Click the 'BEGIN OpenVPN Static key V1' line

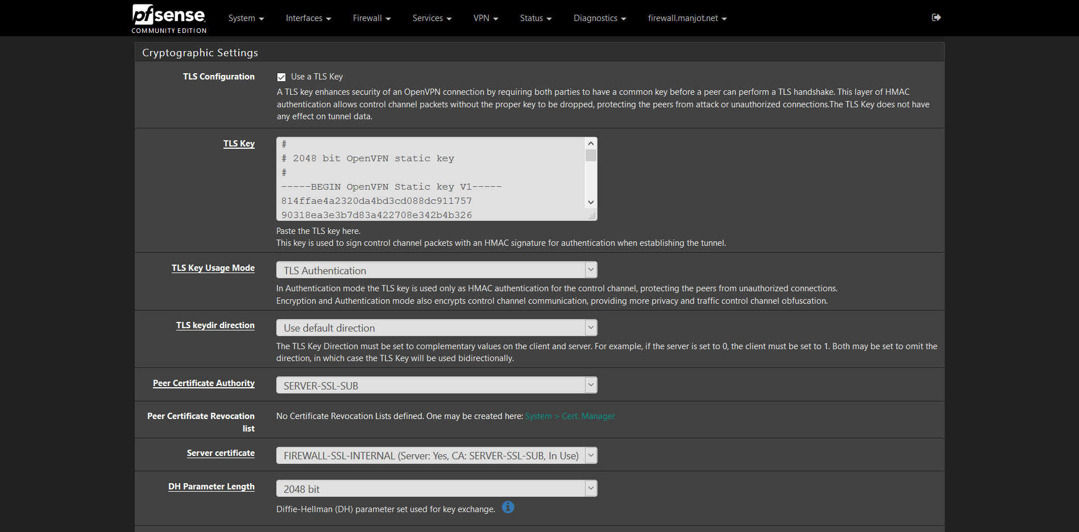(391, 187)
